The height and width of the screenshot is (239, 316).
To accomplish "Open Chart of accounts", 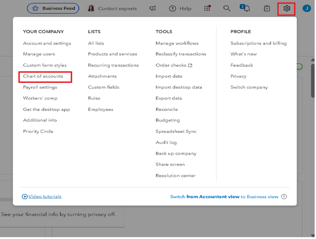I will tap(43, 76).
